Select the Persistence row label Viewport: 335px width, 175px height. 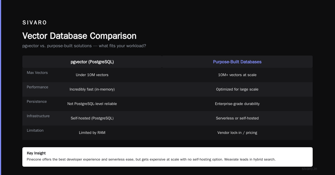[37, 102]
